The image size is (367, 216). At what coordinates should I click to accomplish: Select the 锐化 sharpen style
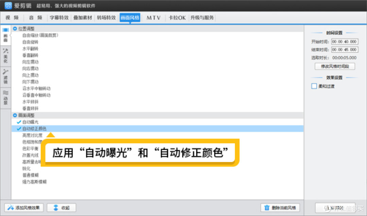pos(27,168)
